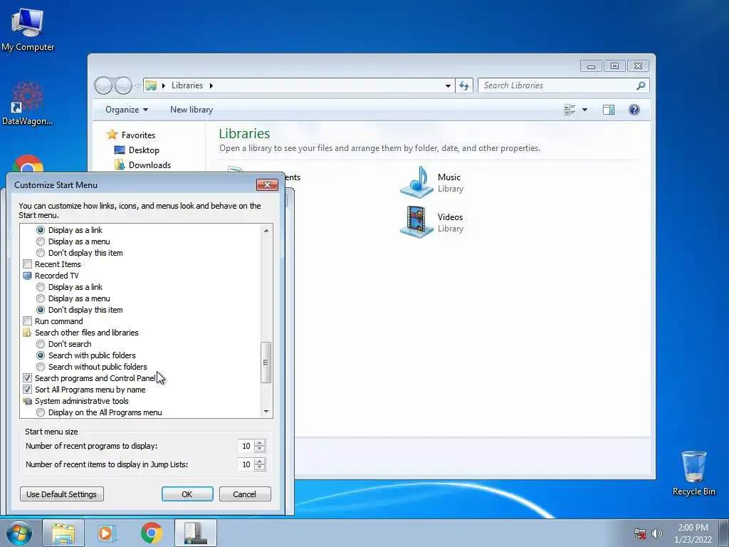Click the taskbar clock showing 2:00 PM

pos(693,533)
